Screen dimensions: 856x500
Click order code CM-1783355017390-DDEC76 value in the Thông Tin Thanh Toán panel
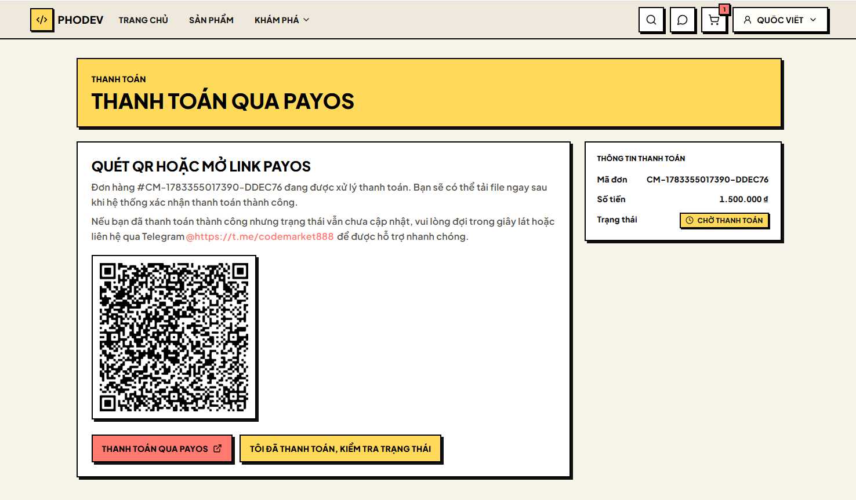(x=708, y=180)
